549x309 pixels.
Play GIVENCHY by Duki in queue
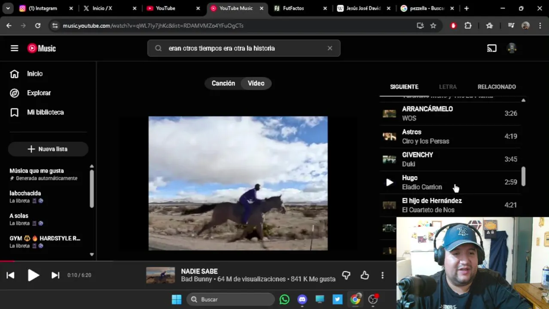click(x=449, y=159)
